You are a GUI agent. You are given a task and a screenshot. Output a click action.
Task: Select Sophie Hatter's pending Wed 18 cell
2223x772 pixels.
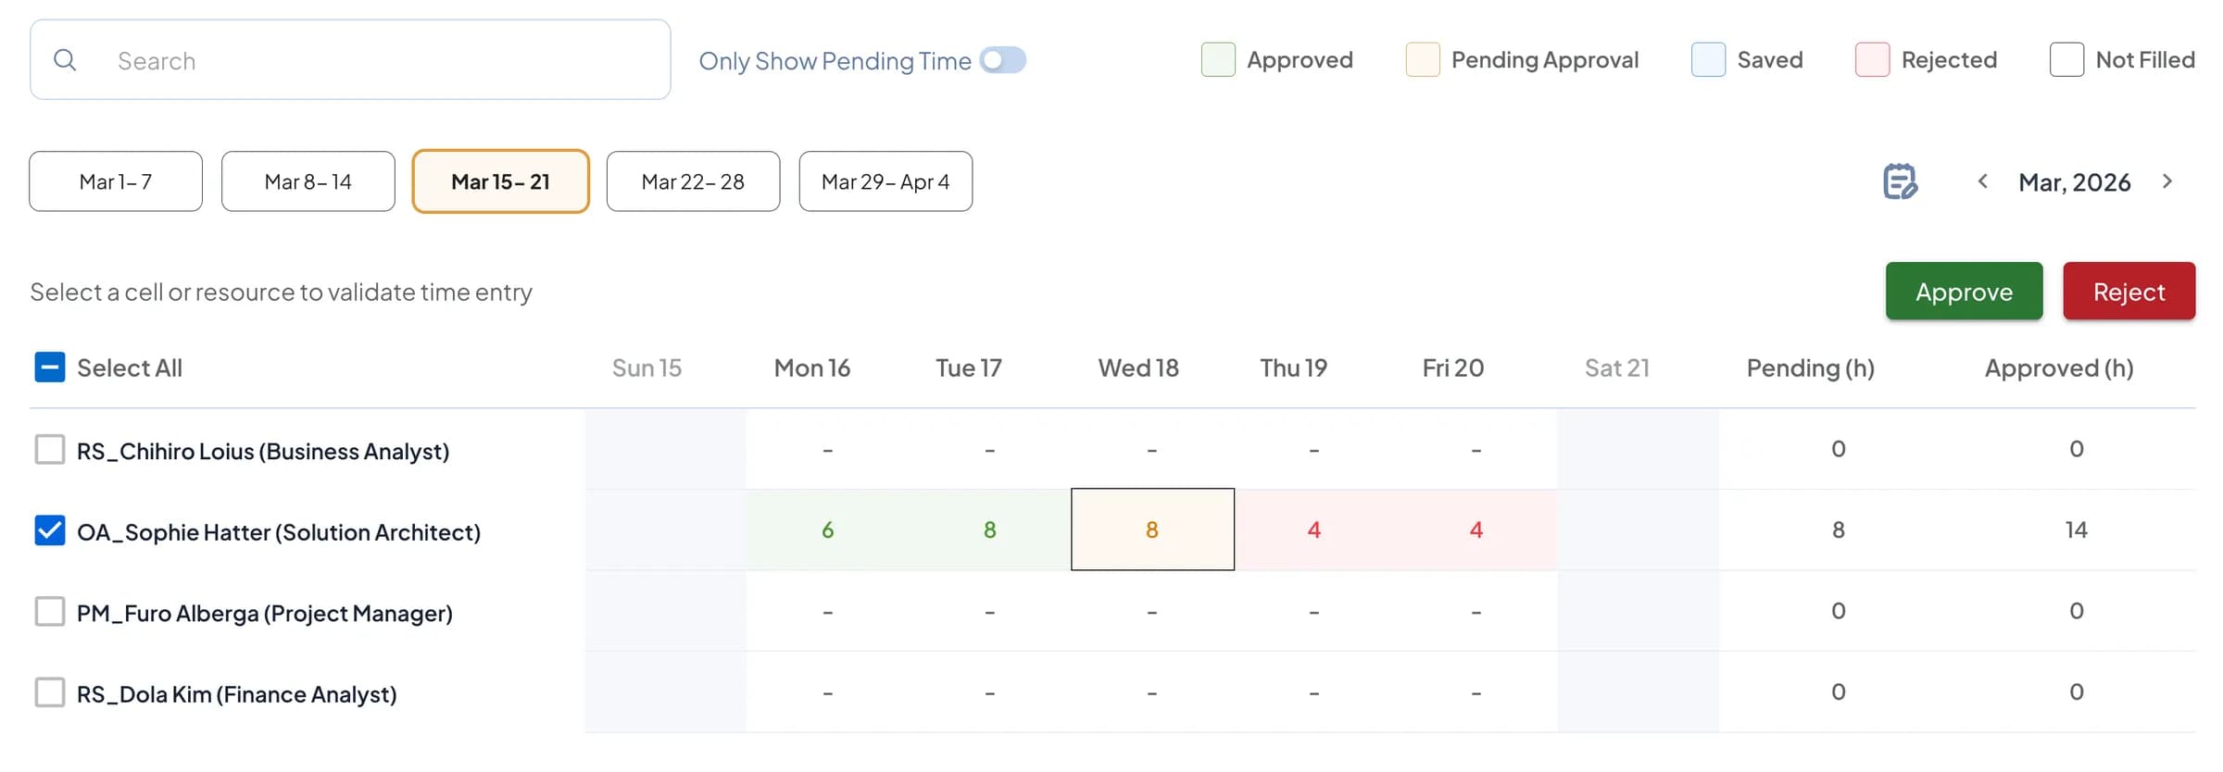[1152, 529]
